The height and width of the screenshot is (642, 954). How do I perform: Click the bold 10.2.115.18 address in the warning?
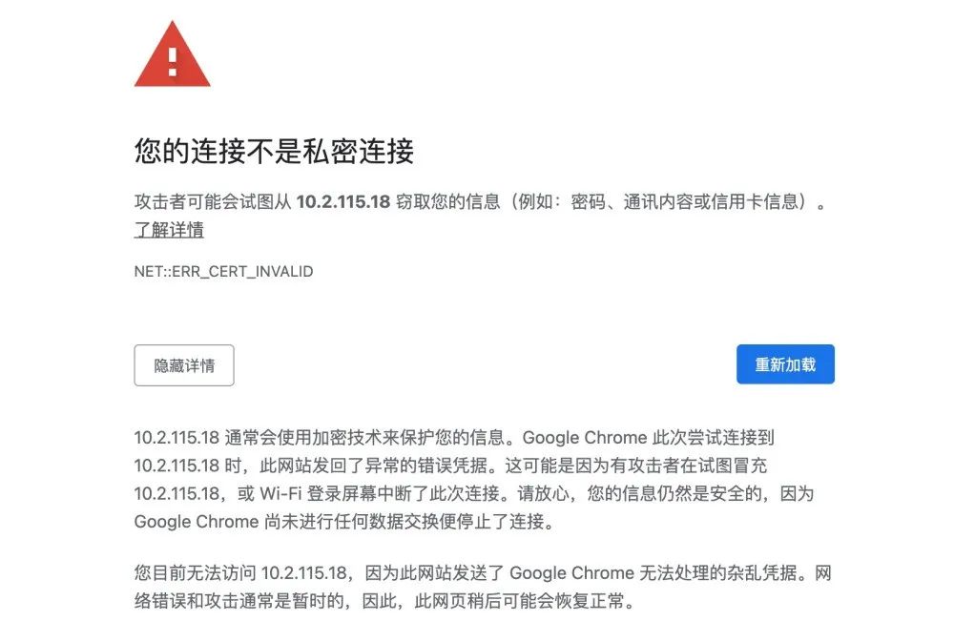(x=342, y=201)
